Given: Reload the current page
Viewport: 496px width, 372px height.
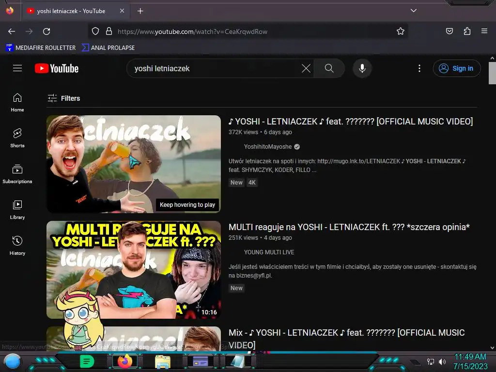Looking at the screenshot, I should coord(46,31).
